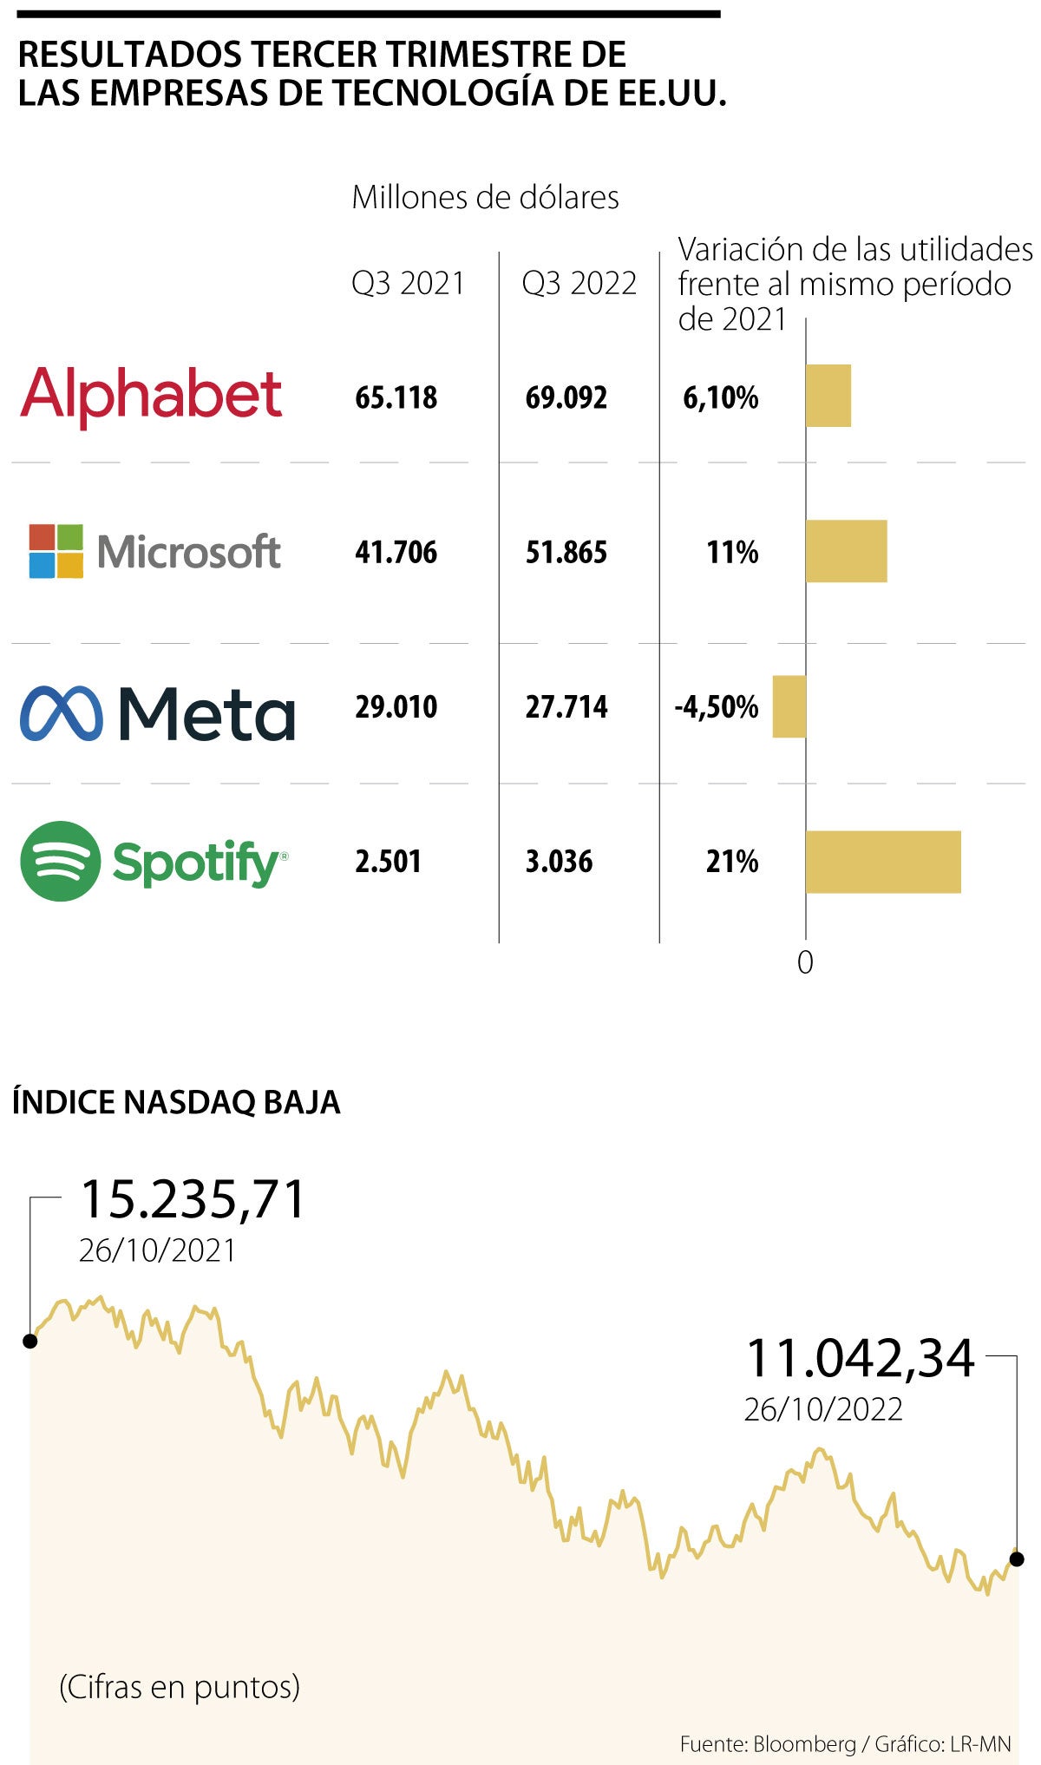Click the Meta wordmark text

[x=206, y=714]
